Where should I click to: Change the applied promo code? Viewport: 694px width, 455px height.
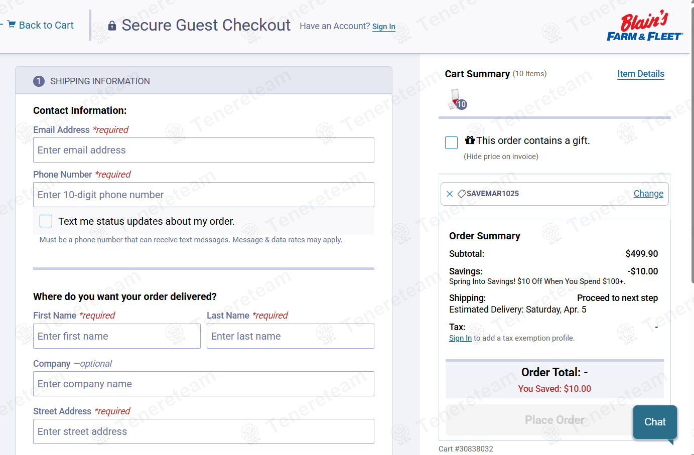pyautogui.click(x=648, y=194)
